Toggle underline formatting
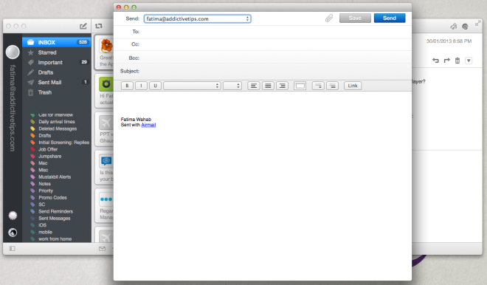Viewport: 487px width, 285px height. pyautogui.click(x=155, y=86)
